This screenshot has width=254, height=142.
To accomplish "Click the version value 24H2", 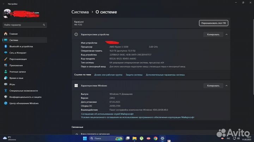I will (x=112, y=98).
